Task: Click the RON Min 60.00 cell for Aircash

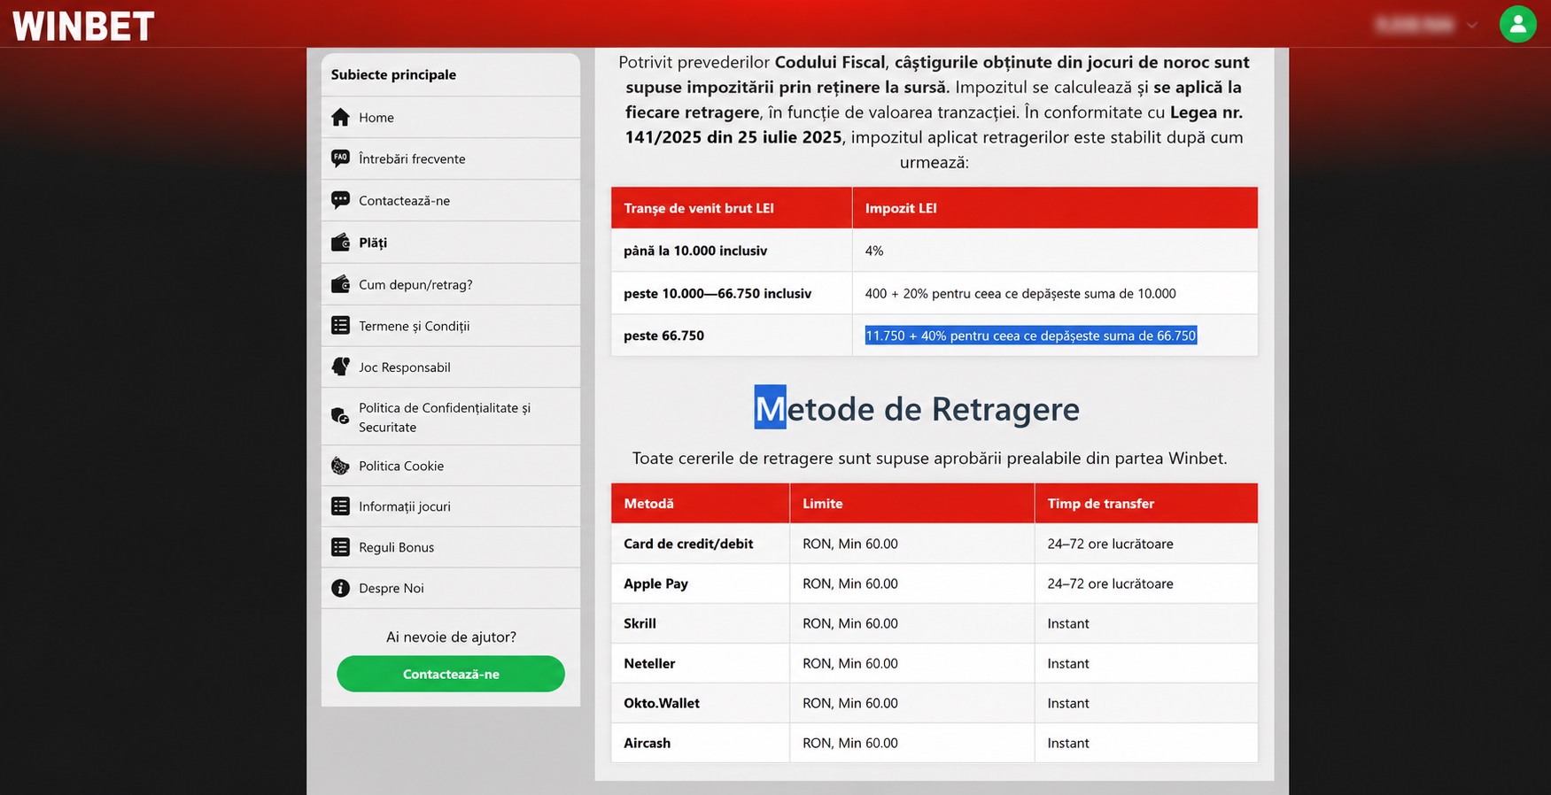Action: [912, 743]
